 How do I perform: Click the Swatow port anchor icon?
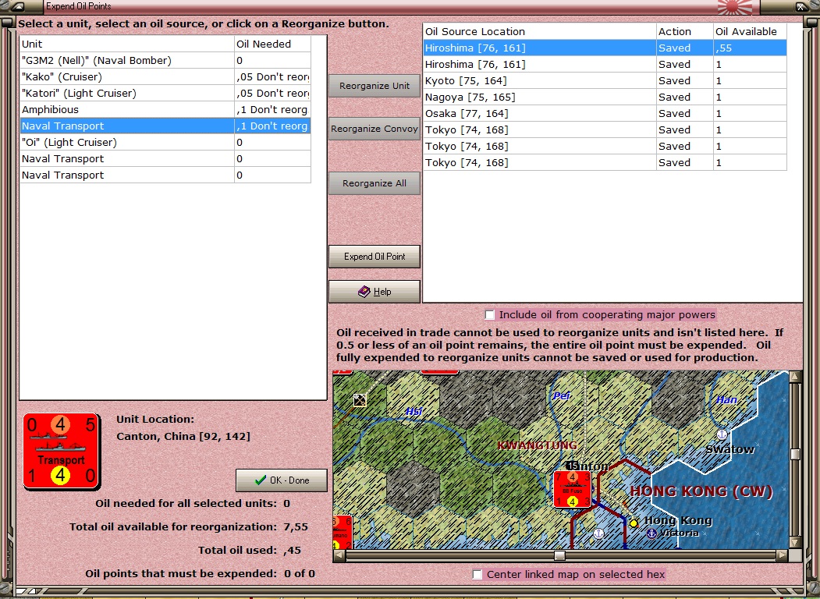point(722,434)
